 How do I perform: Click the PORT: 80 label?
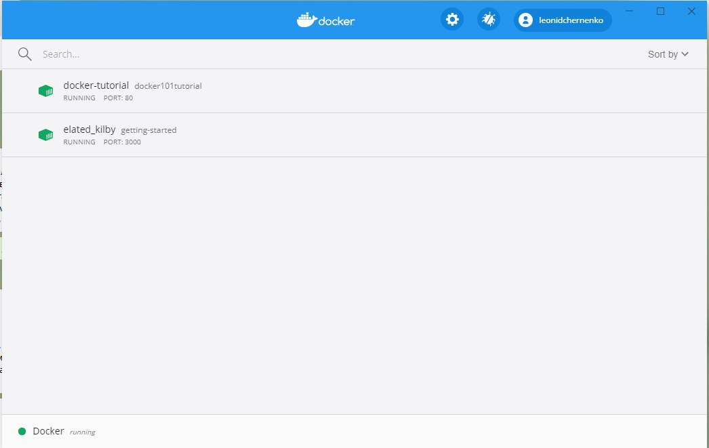point(118,98)
